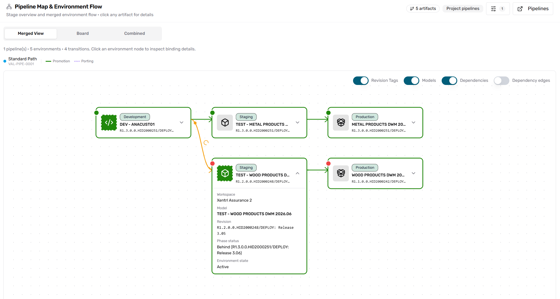
Task: Click the green status dot on METAL Staging node
Action: click(213, 113)
